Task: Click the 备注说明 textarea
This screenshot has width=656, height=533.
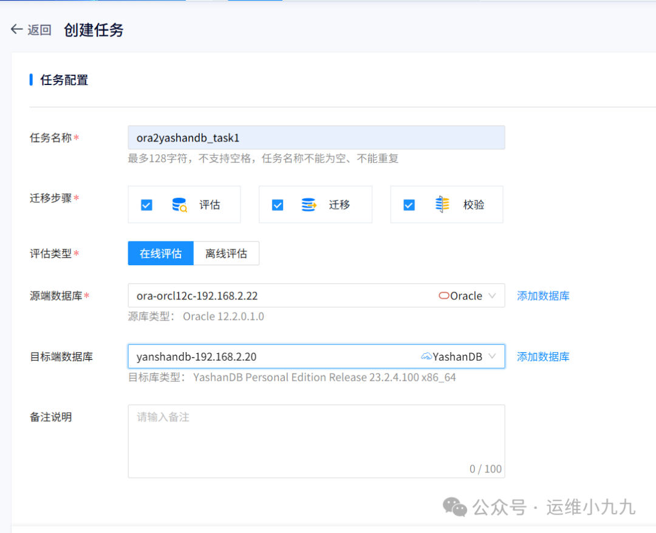Action: pos(316,441)
